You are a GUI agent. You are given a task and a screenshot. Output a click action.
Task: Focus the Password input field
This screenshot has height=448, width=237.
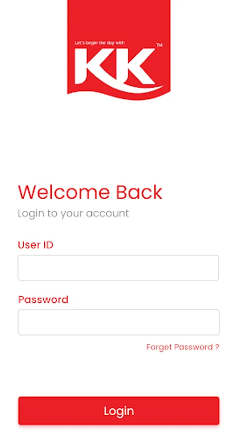(x=118, y=322)
